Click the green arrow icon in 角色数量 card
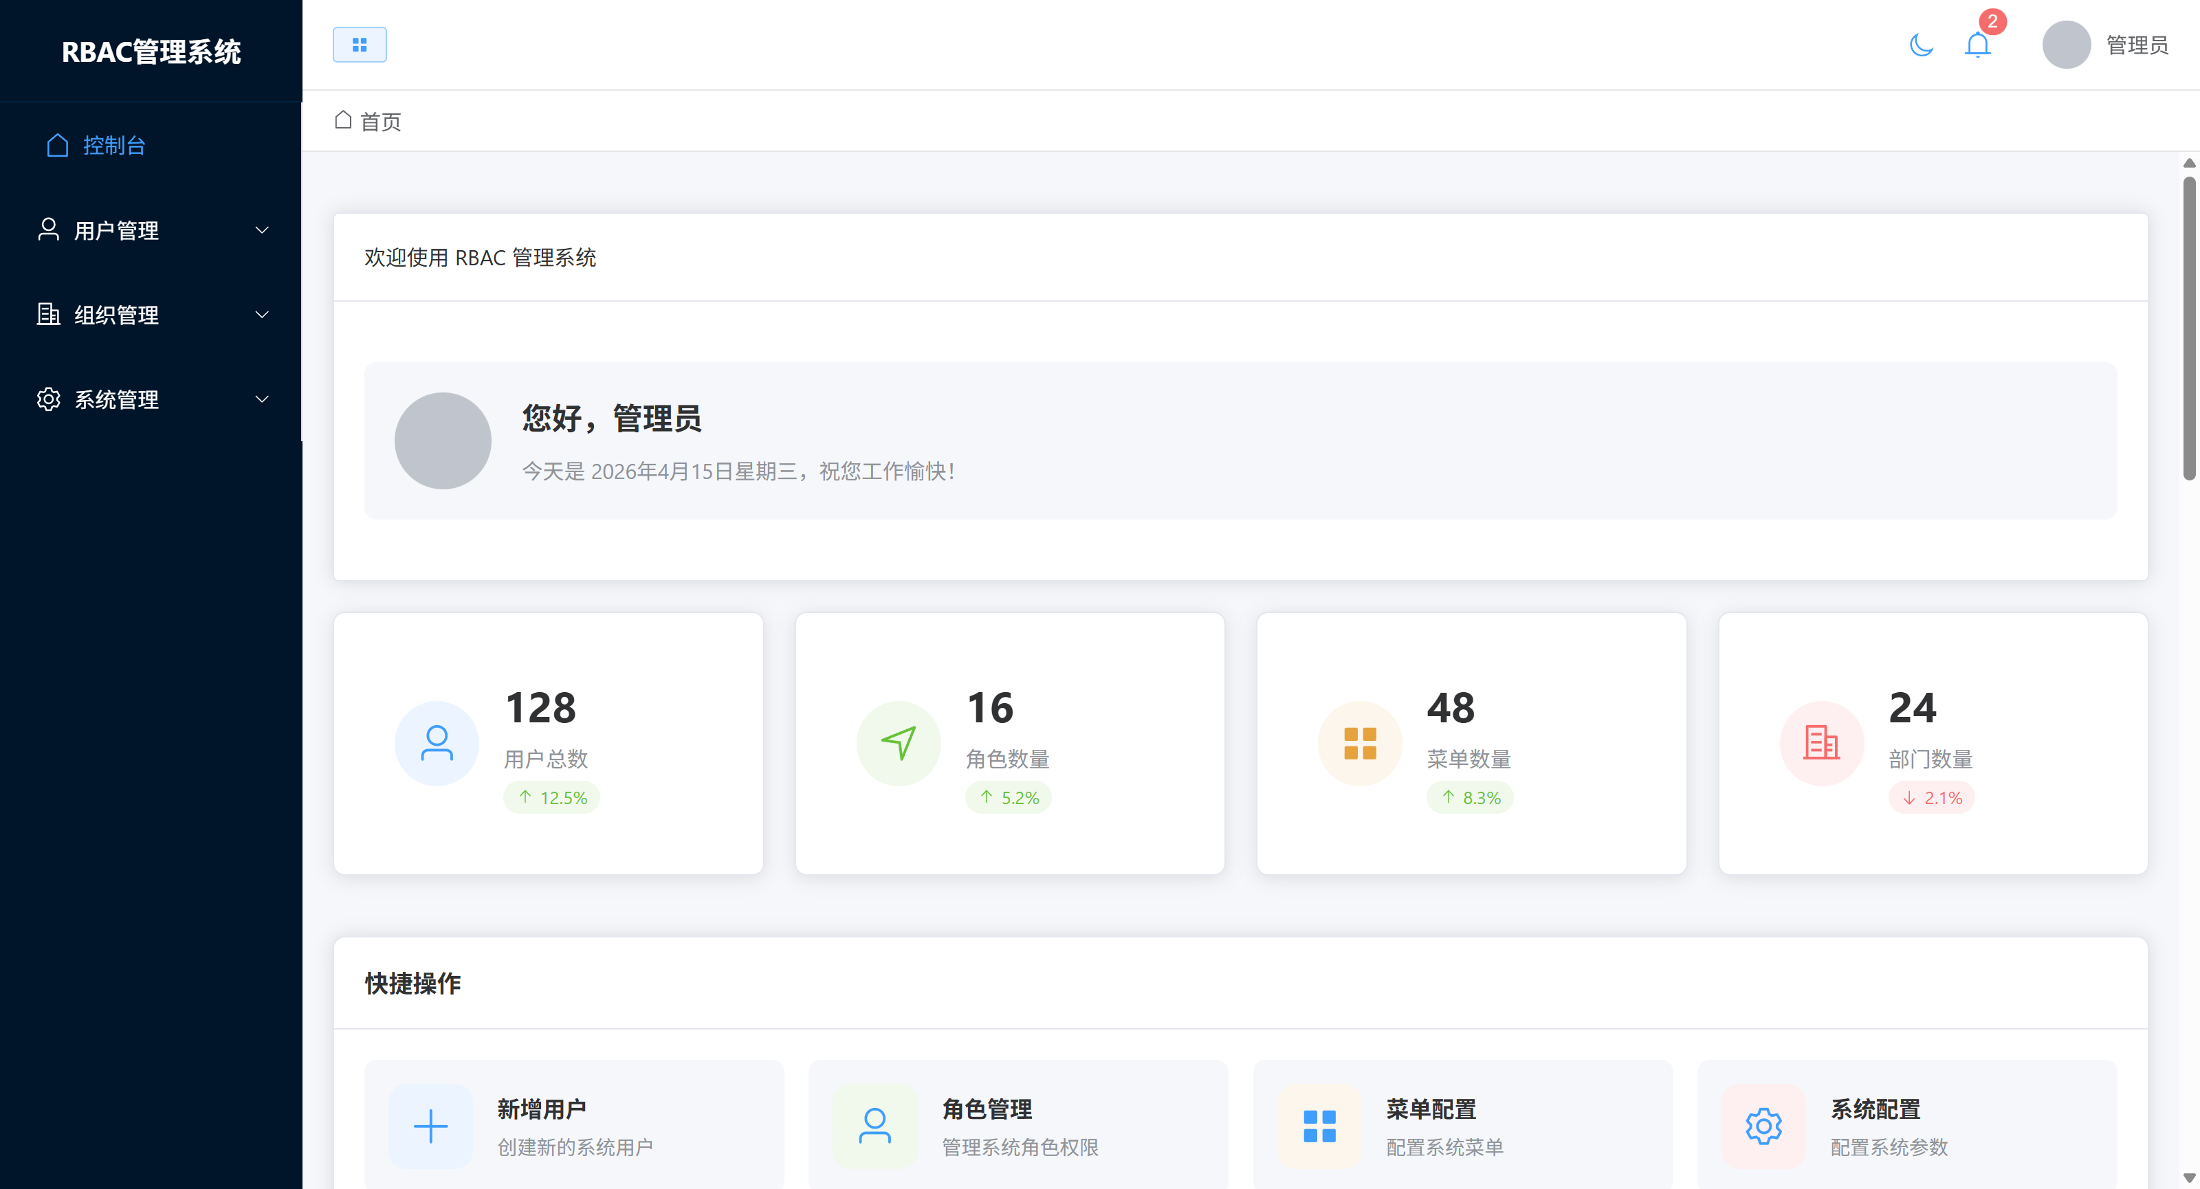This screenshot has height=1189, width=2200. [899, 742]
